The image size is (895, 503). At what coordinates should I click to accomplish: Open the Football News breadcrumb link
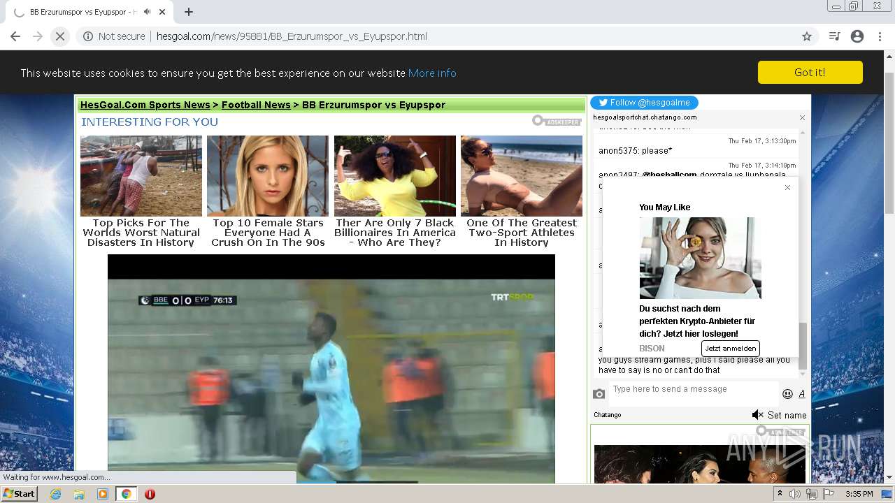(x=256, y=105)
